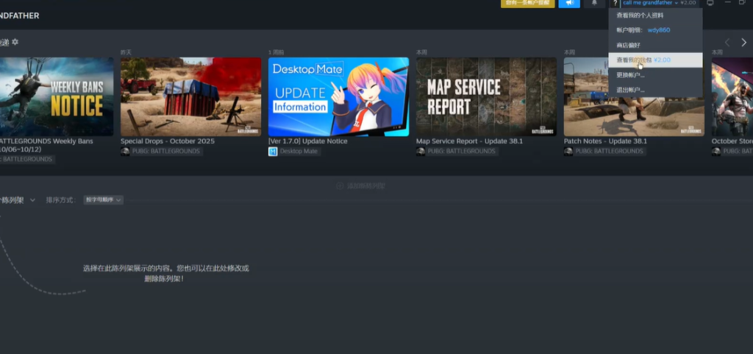Choose 更换帐户... in the account menu
The height and width of the screenshot is (354, 753).
(631, 75)
